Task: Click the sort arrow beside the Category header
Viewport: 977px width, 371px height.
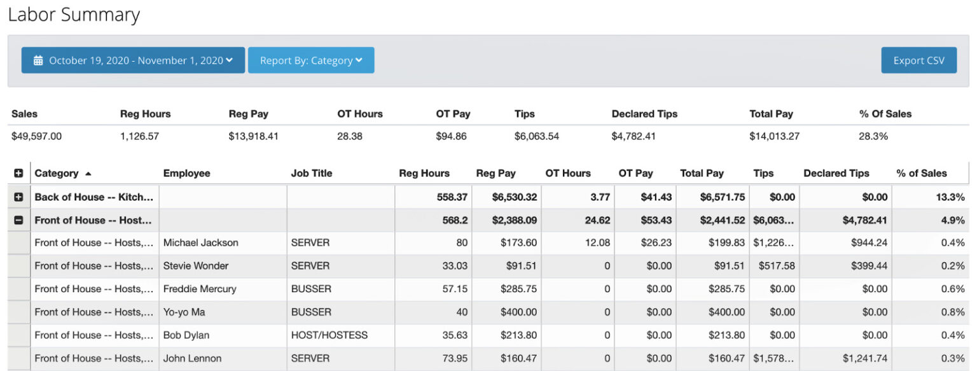Action: [x=88, y=173]
